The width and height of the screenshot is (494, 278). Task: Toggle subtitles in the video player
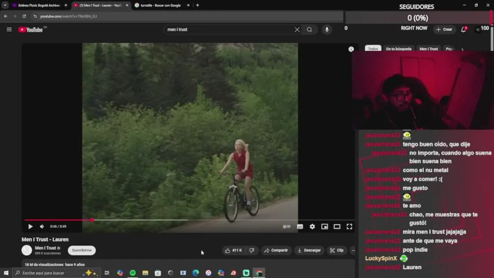[300, 227]
